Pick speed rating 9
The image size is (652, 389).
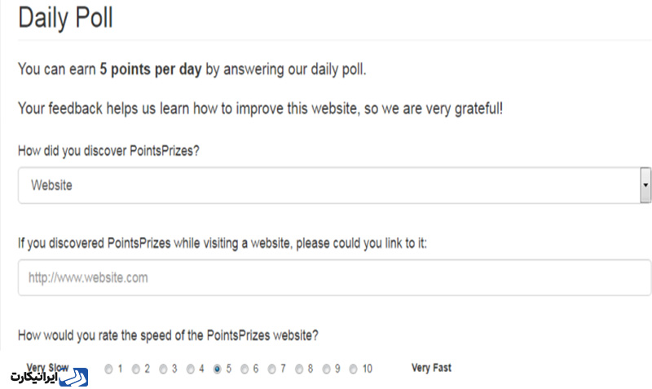click(327, 369)
